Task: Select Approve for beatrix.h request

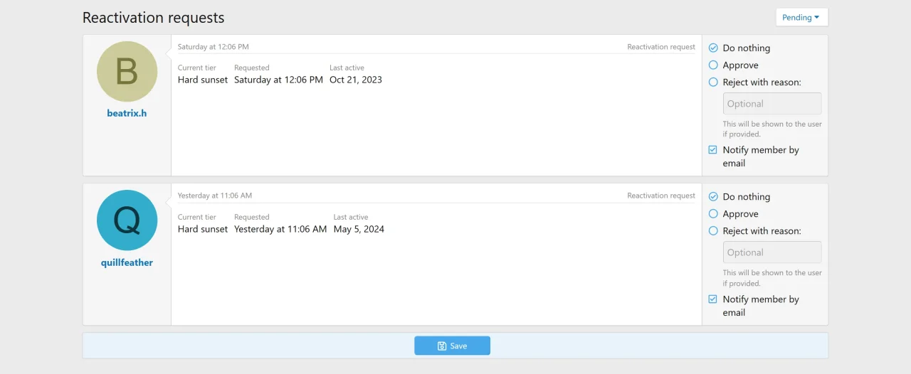Action: 713,65
